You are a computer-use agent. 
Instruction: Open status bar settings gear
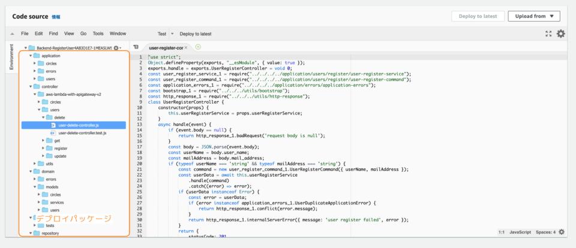click(x=562, y=232)
